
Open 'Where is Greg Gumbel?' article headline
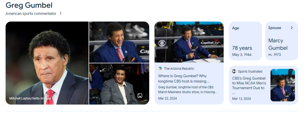tap(184, 78)
